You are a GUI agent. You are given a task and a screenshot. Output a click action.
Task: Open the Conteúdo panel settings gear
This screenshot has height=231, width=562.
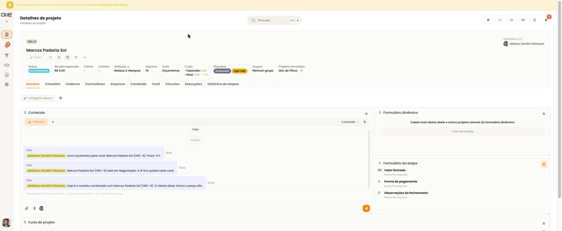coord(366,114)
